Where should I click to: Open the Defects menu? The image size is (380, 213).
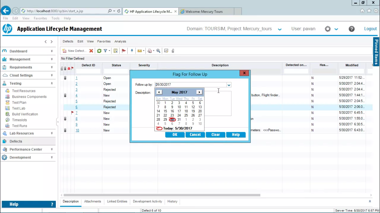(68, 41)
